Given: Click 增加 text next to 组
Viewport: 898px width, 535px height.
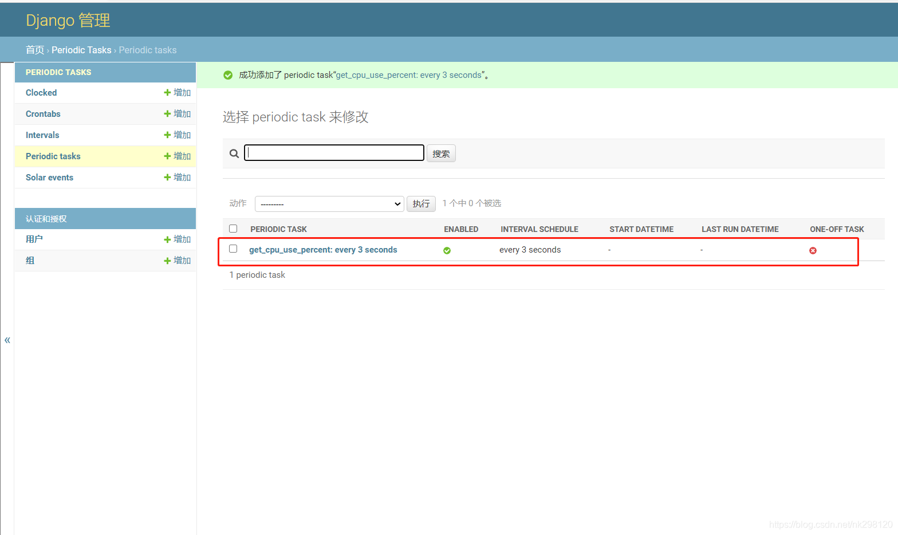Looking at the screenshot, I should [x=182, y=261].
